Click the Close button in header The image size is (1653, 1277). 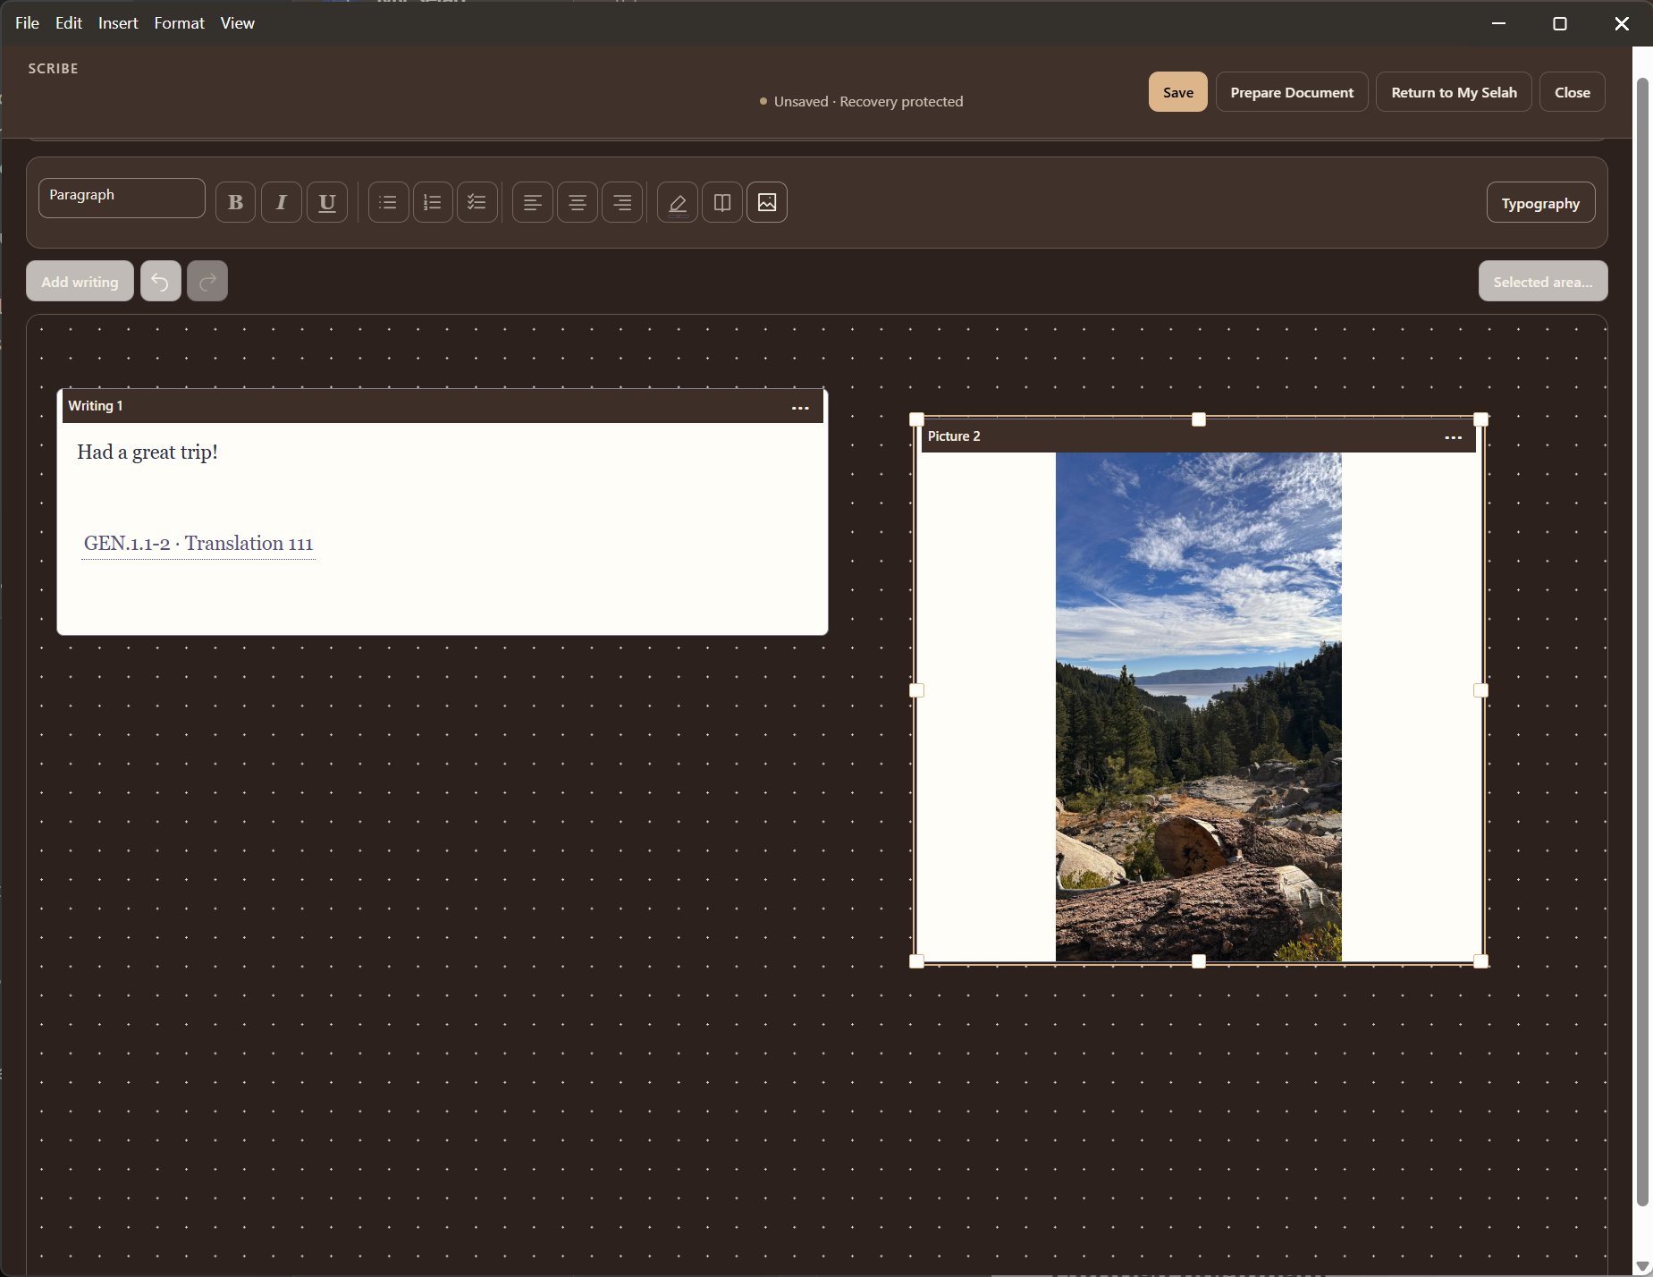click(1573, 92)
